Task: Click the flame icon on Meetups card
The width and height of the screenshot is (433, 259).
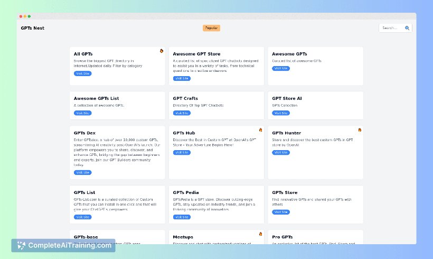Action: point(260,234)
